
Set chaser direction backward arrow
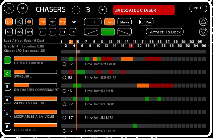coord(53,22)
